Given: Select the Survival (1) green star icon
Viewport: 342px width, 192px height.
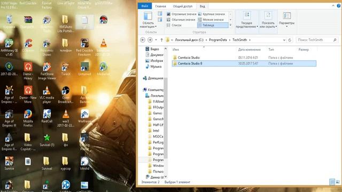Looking at the screenshot, I should 46,140.
